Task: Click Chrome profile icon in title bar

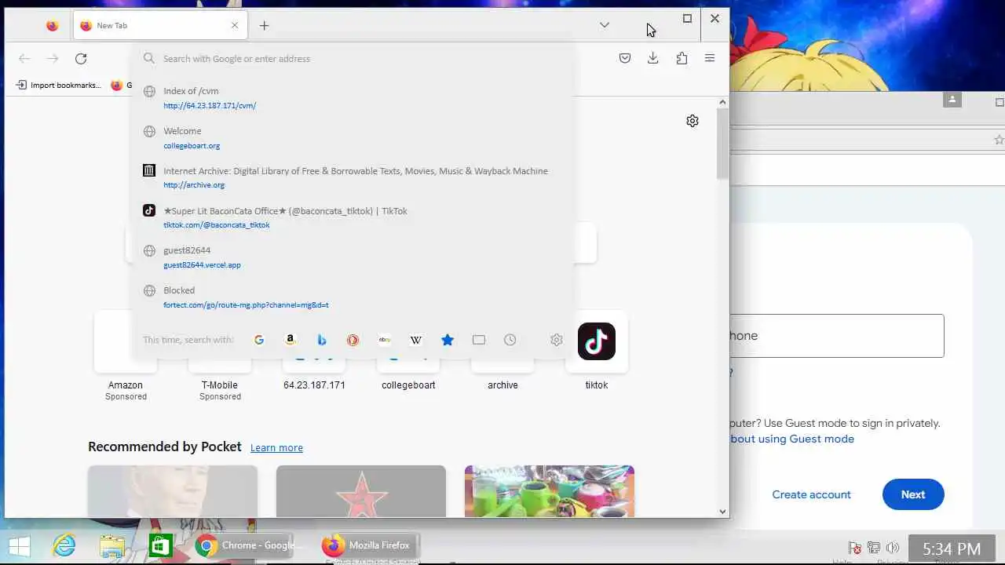Action: [952, 100]
